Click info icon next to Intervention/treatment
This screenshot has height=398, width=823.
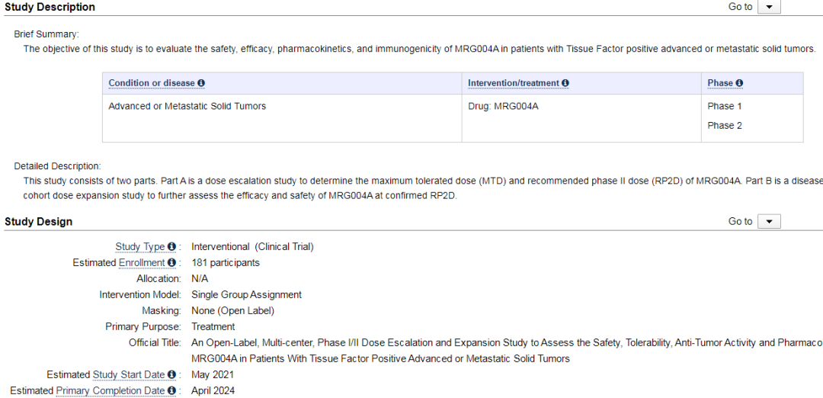pyautogui.click(x=565, y=83)
